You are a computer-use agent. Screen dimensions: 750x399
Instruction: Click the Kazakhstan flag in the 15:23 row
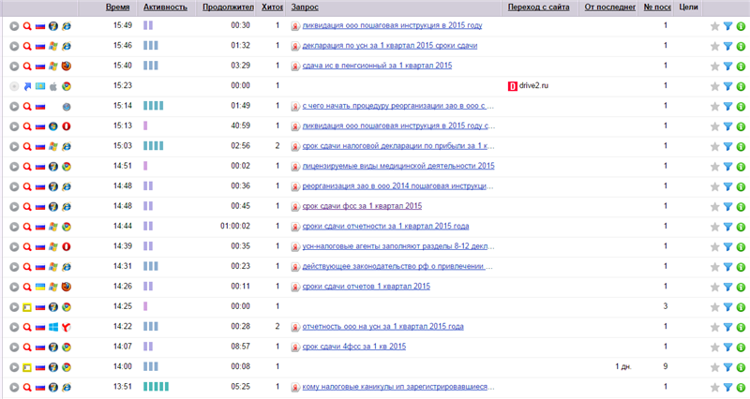coord(40,86)
